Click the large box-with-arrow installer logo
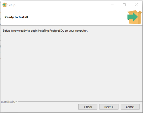Viewport: 143px width, 113px height. pos(134,17)
